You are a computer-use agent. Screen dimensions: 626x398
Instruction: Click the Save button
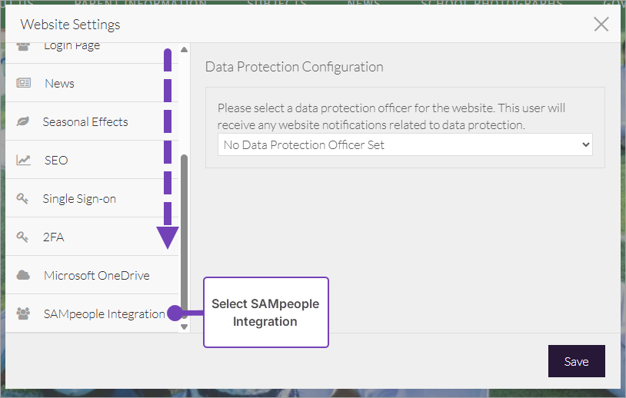[576, 361]
